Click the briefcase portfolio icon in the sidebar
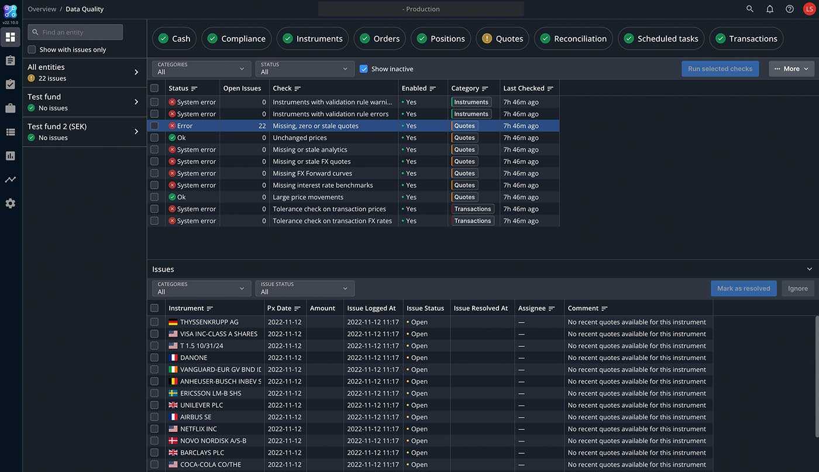 (x=10, y=107)
